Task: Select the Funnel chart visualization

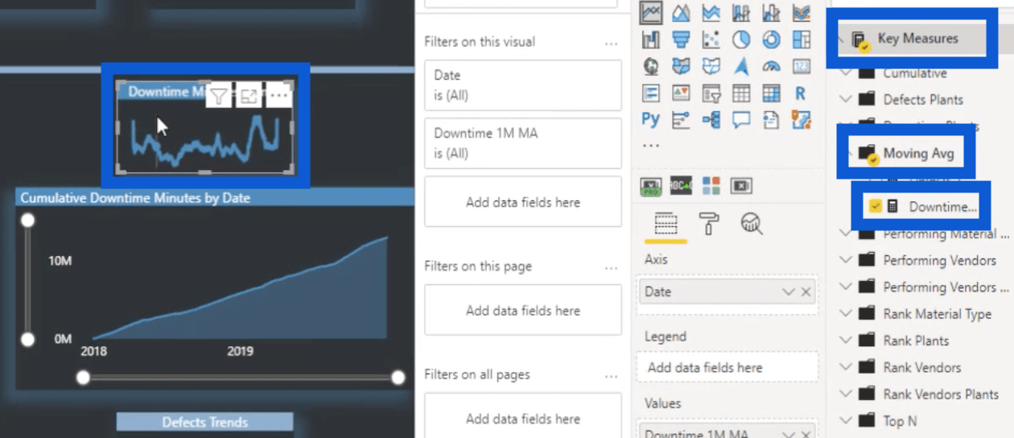Action: [x=681, y=39]
